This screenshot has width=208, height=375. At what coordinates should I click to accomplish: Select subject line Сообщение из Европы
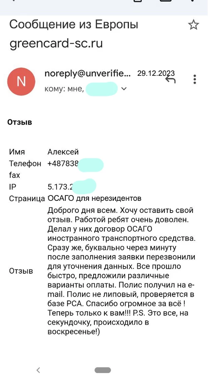coord(74,25)
